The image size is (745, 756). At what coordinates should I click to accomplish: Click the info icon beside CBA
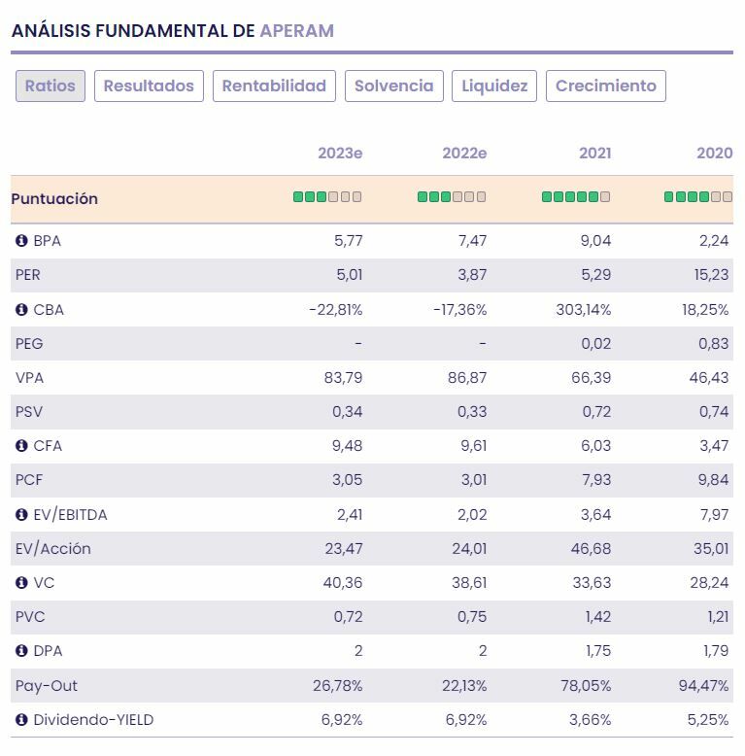21,310
